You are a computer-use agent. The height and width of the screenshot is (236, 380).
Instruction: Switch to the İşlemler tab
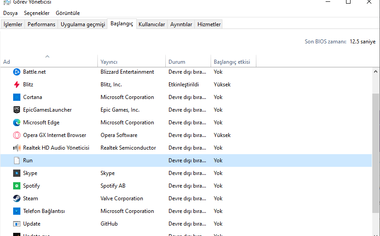13,24
